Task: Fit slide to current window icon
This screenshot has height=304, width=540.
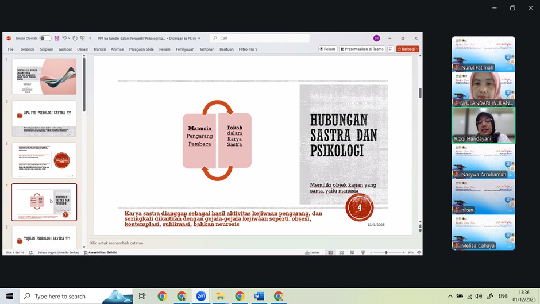Action: pyautogui.click(x=419, y=253)
